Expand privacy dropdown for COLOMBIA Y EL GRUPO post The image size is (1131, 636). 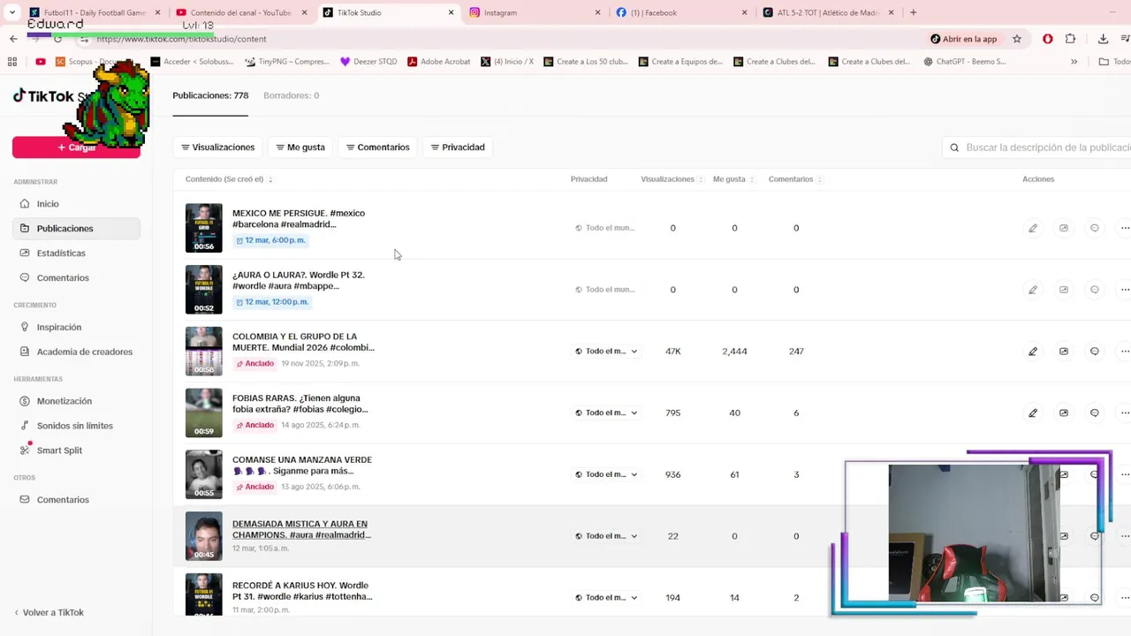coord(606,352)
